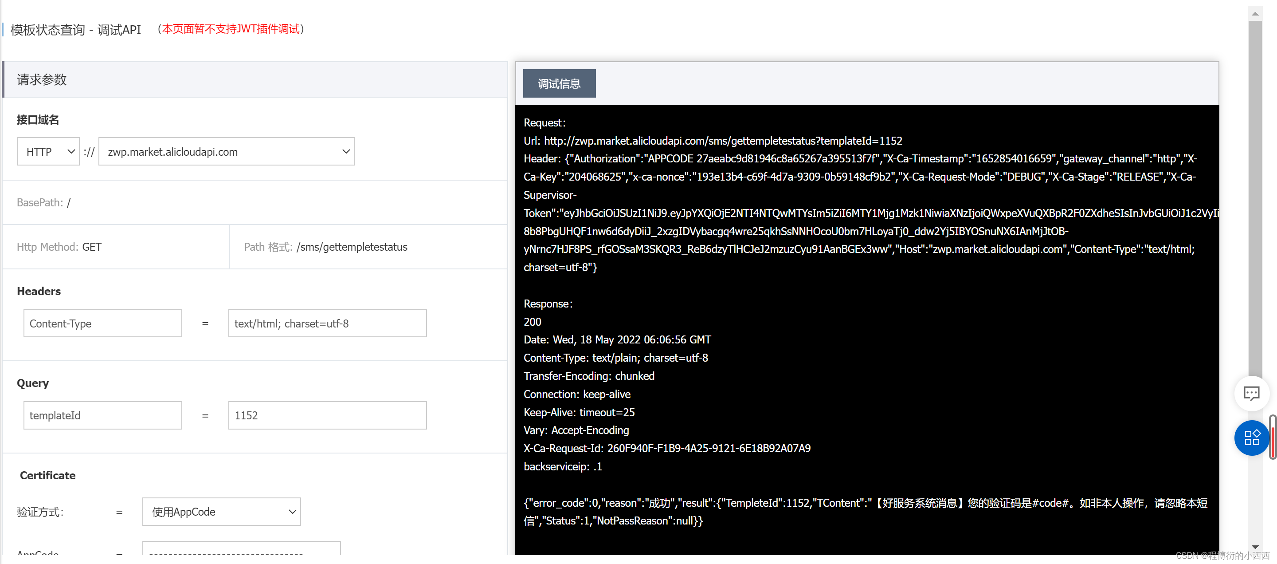Click the 请求参数 section header
Image resolution: width=1277 pixels, height=564 pixels.
(42, 79)
